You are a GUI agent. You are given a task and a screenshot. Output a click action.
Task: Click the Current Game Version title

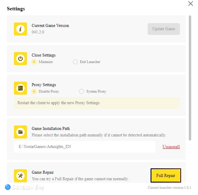point(50,25)
